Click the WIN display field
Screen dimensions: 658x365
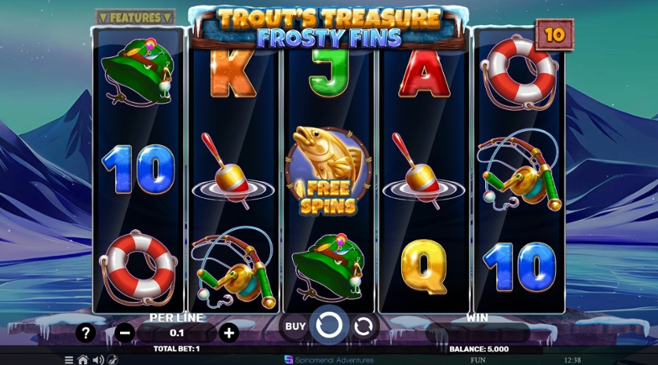pyautogui.click(x=477, y=333)
